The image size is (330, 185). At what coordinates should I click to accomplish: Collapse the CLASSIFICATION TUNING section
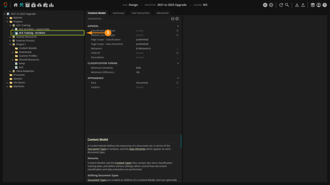[178, 63]
